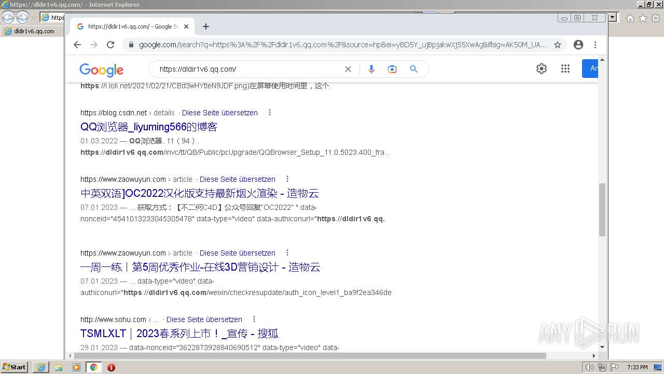Viewport: 664px width, 374px height.
Task: Open Chrome's three-dot menu
Action: click(596, 45)
